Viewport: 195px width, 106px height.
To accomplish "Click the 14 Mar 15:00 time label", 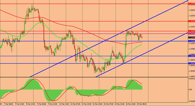I will (97, 104).
